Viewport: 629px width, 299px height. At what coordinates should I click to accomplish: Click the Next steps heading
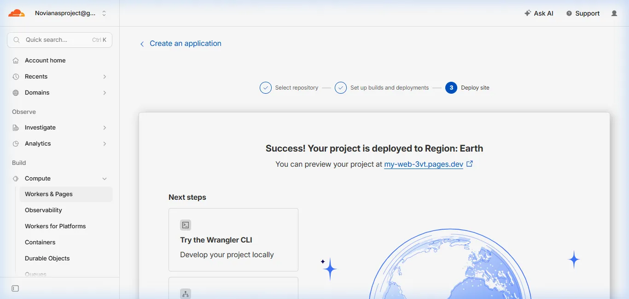coord(187,197)
